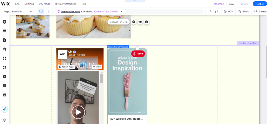Click the Redo arrow

coord(217,11)
